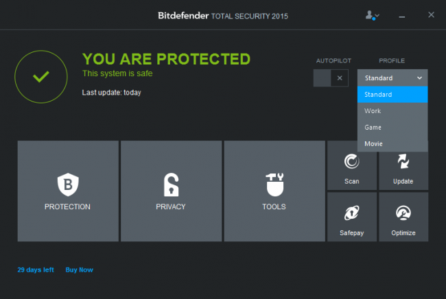Select the Work profile option

[x=392, y=111]
